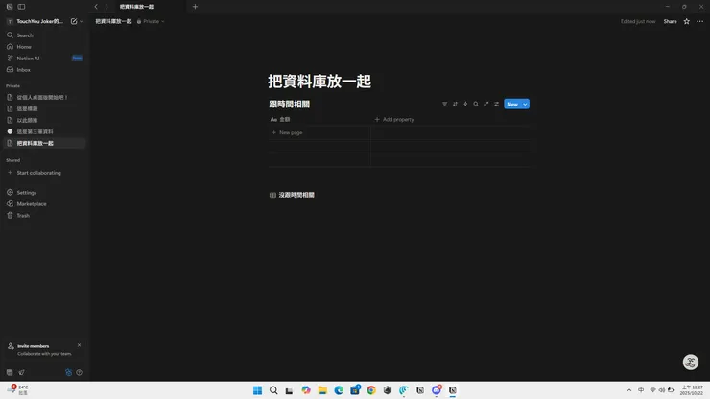Viewport: 710px width, 399px height.
Task: Open Notion AI from the sidebar
Action: (x=44, y=59)
